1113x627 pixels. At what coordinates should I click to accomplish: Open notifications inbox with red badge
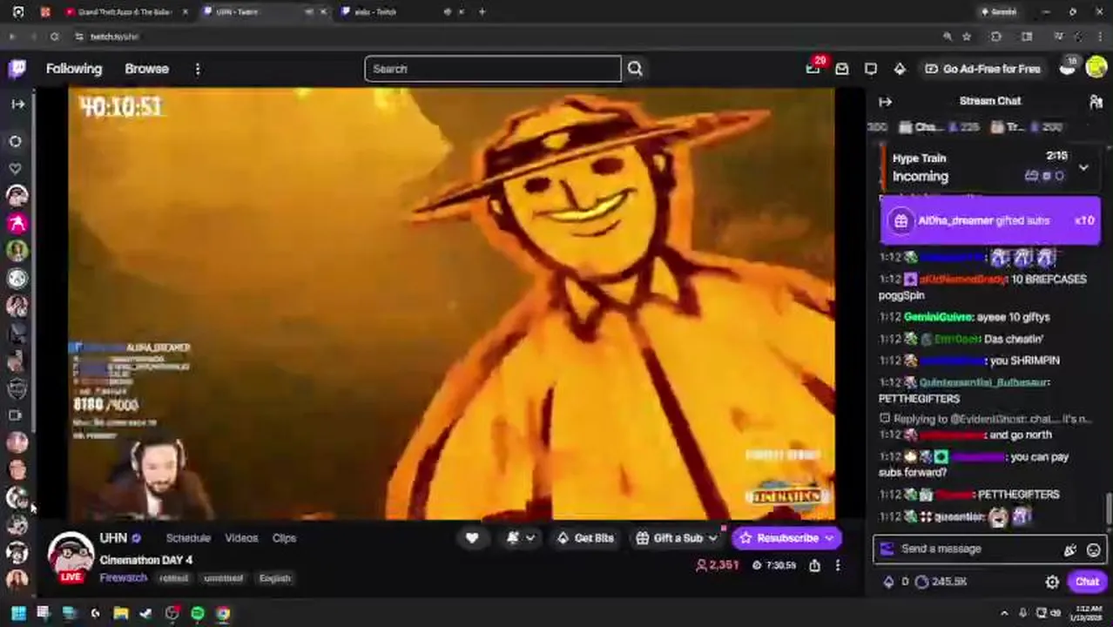[x=813, y=68]
